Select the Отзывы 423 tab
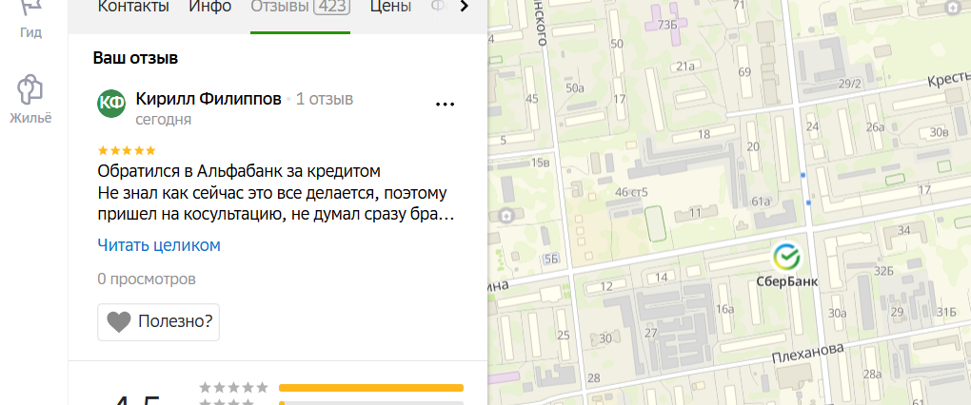The image size is (971, 405). 300,7
